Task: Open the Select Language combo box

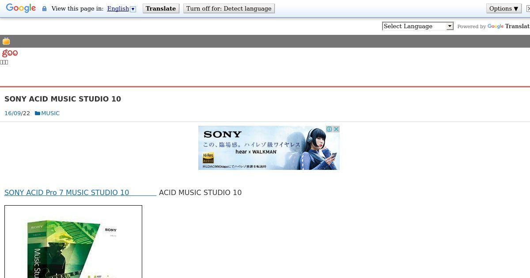Action: [418, 26]
